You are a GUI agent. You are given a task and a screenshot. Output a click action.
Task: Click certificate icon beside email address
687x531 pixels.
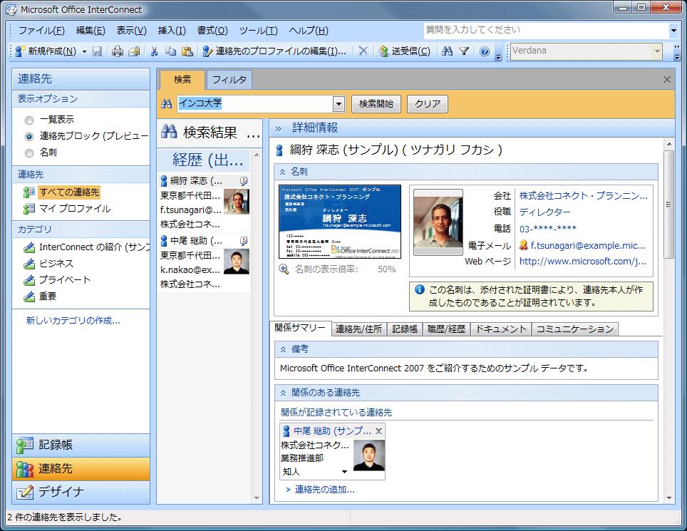tap(523, 245)
